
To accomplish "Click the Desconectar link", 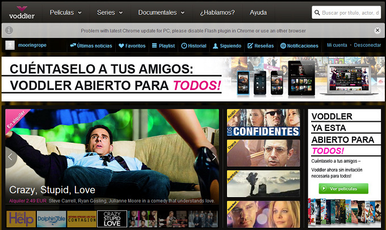I will [367, 45].
